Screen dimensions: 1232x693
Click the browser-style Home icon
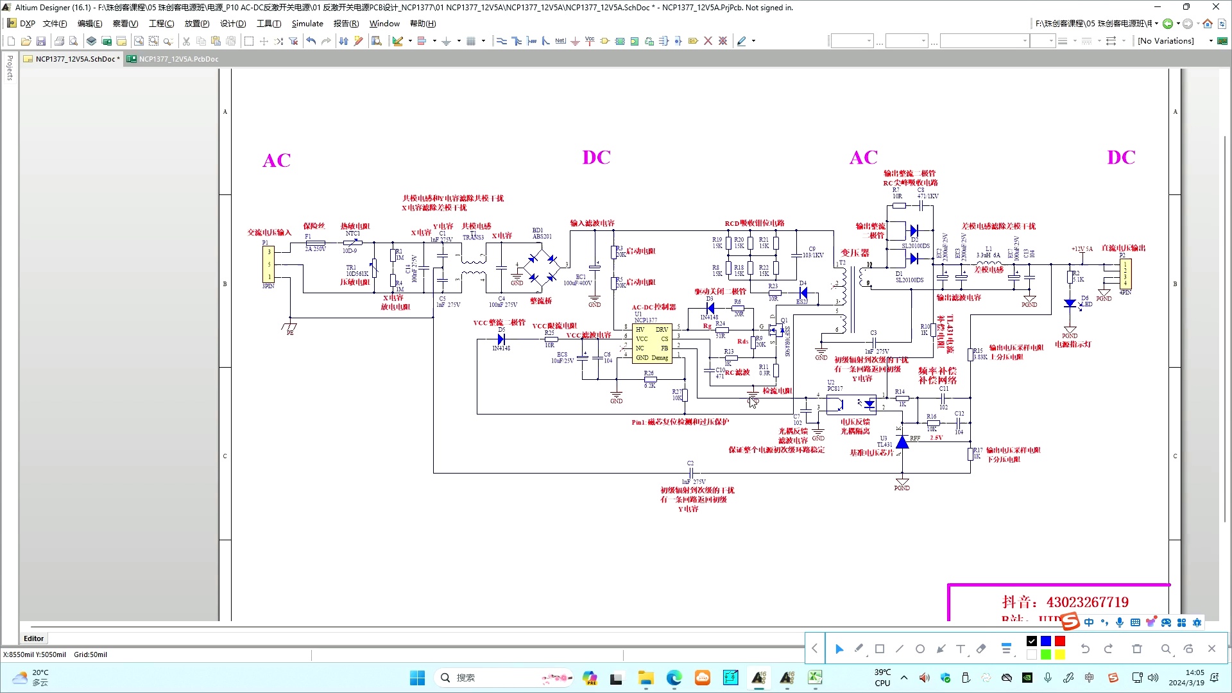pyautogui.click(x=1208, y=24)
